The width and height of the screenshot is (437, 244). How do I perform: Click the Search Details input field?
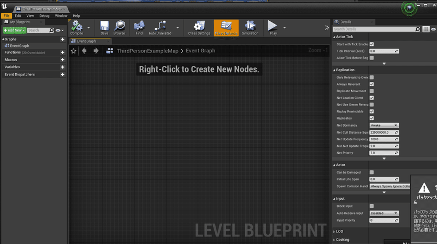click(376, 29)
